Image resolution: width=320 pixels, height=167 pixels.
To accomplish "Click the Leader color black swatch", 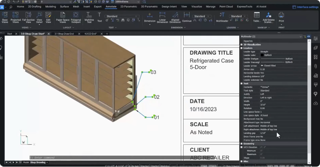I will (262, 55).
